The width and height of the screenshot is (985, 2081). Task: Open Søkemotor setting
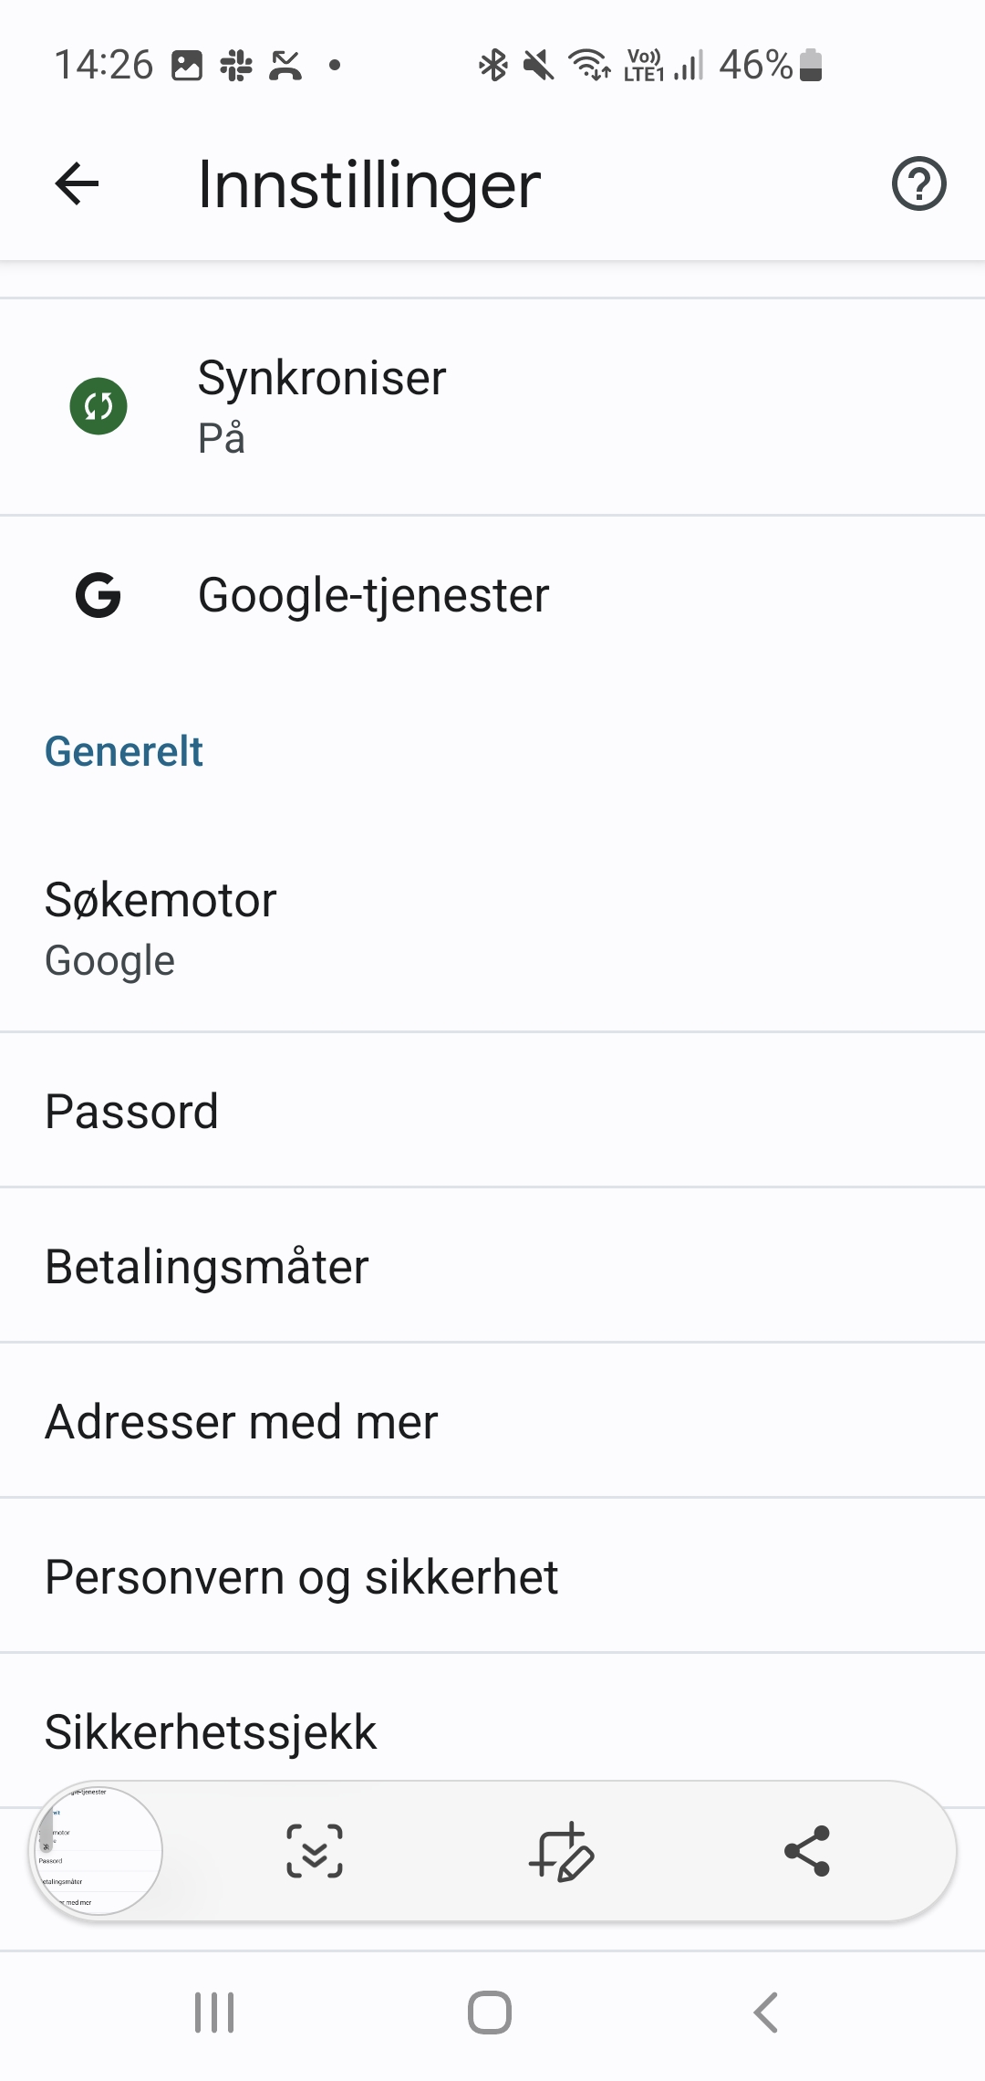[x=493, y=928]
